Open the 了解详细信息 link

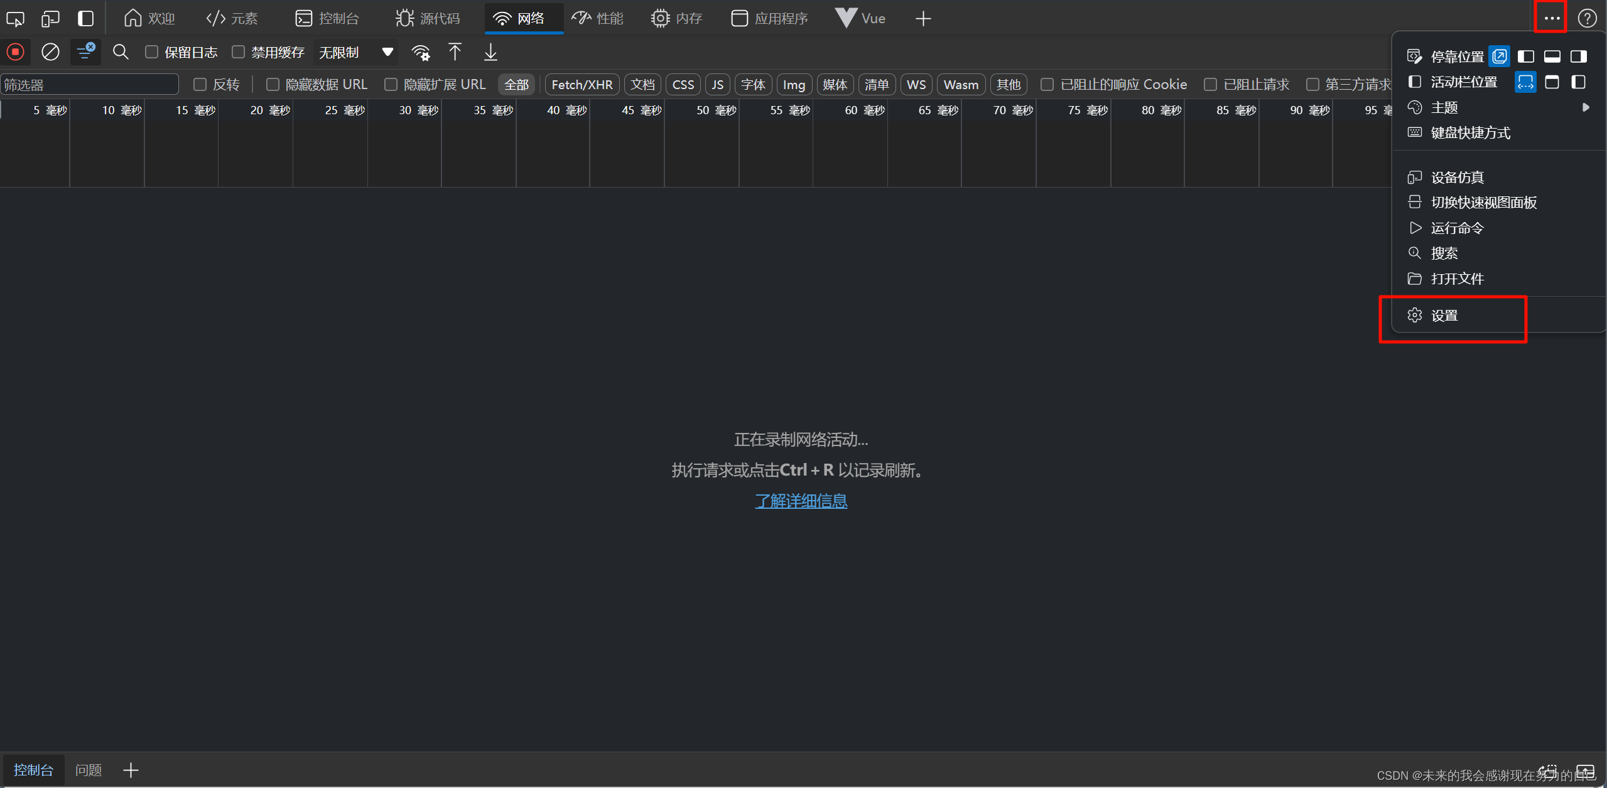click(801, 501)
